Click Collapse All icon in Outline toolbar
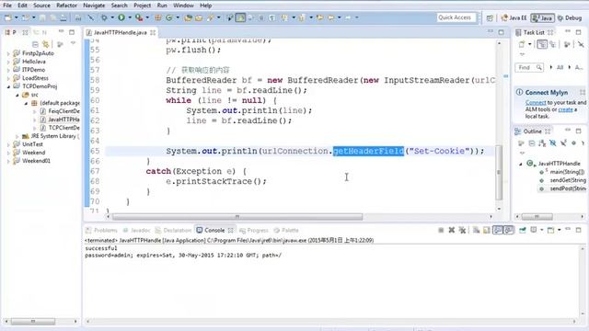589x331 pixels. tap(532, 143)
